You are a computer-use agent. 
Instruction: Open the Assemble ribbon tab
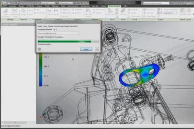tap(13, 5)
